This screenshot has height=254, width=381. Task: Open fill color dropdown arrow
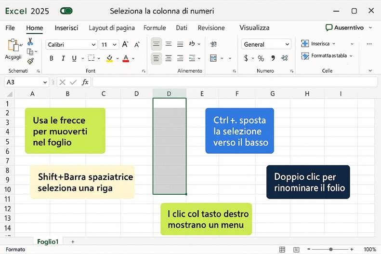tap(118, 58)
